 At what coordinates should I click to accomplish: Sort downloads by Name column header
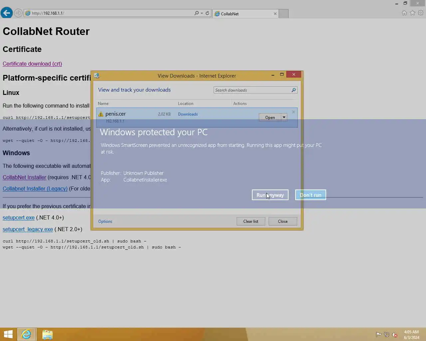click(103, 104)
